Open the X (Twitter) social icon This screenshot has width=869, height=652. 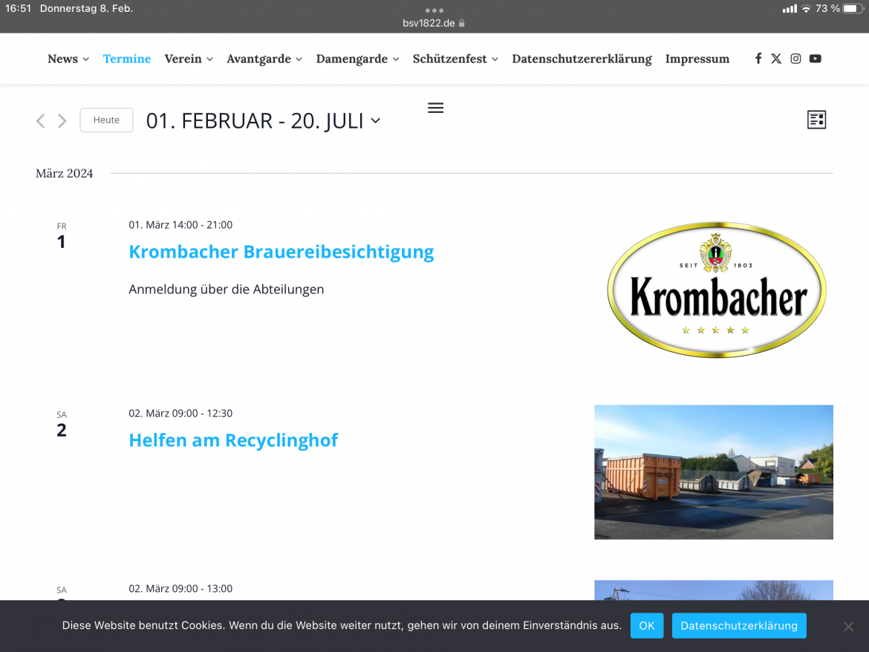pos(776,59)
